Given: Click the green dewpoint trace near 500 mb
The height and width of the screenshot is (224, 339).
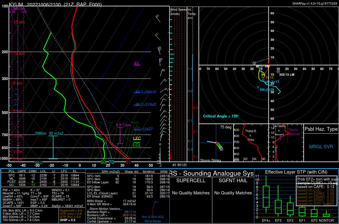Looking at the screenshot, I should point(65,112).
